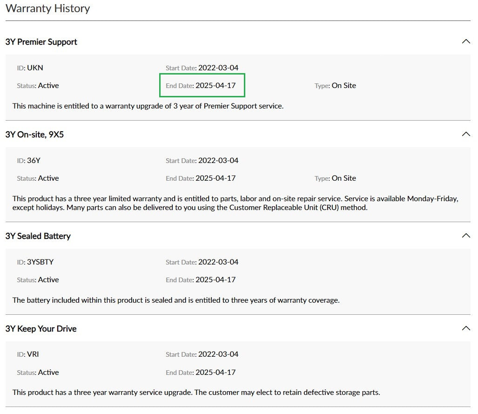Screen dimensions: 478x414
Task: Click On-site 9X5 start date 2022-03-04
Action: click(x=218, y=161)
